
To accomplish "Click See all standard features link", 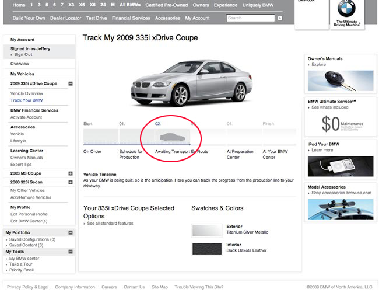I will [110, 224].
